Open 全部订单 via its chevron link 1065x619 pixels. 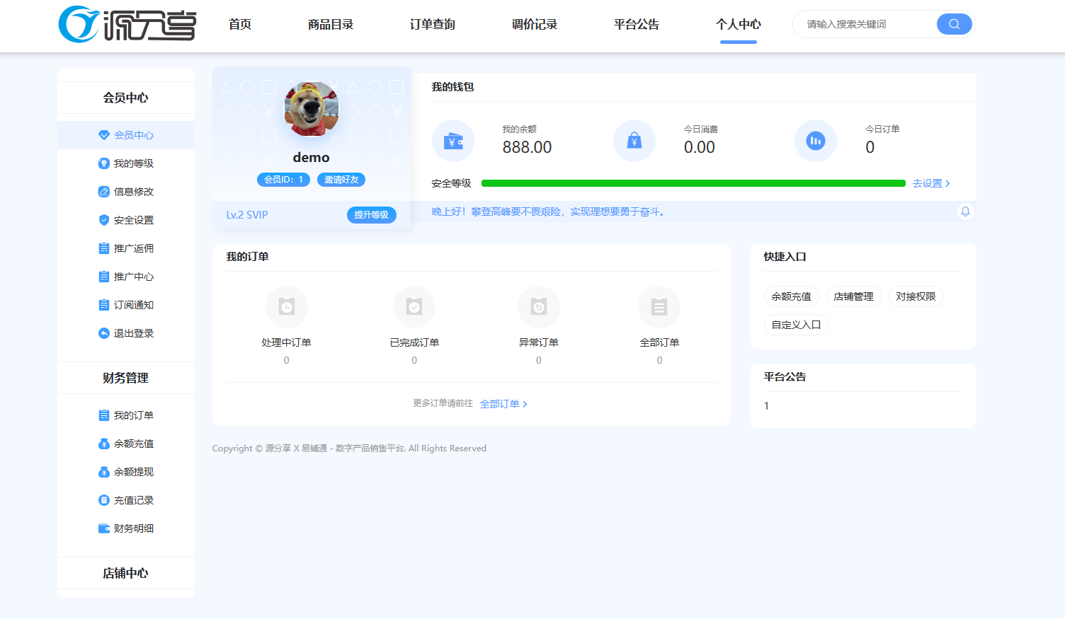point(504,403)
